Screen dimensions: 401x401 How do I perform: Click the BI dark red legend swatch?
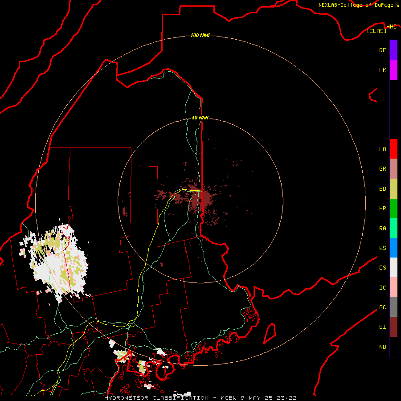pyautogui.click(x=393, y=327)
